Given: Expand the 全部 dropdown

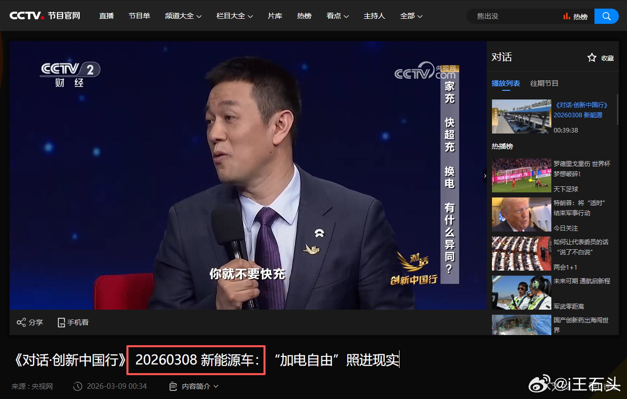Looking at the screenshot, I should [x=411, y=16].
